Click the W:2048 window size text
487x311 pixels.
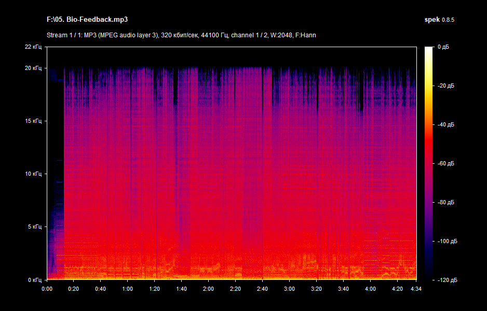[281, 36]
